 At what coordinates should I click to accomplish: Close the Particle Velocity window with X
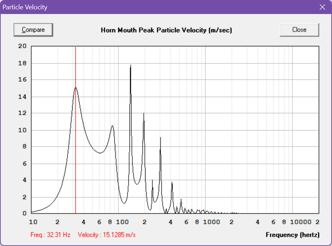click(322, 7)
